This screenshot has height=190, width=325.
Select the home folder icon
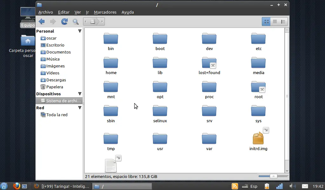tap(111, 63)
